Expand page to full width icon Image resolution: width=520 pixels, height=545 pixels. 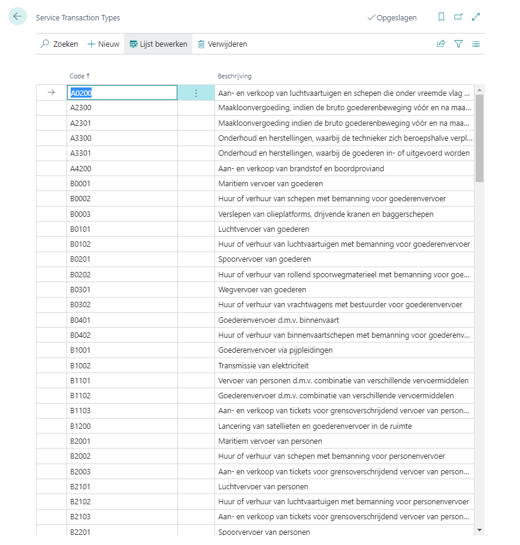(x=476, y=17)
